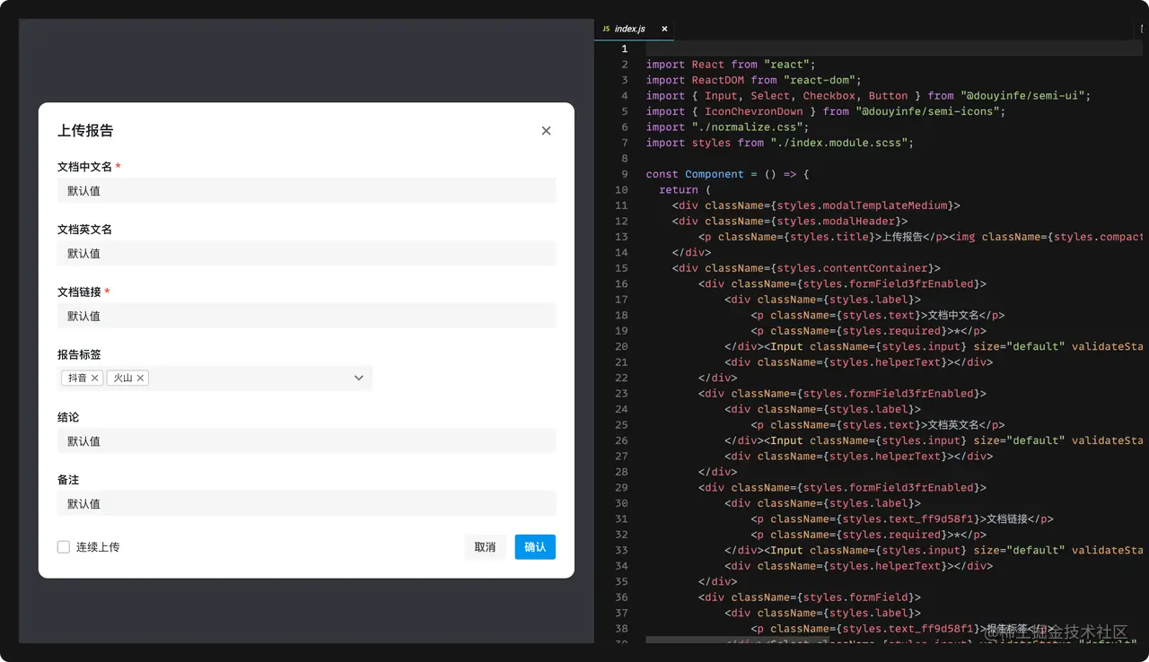Viewport: 1149px width, 662px height.
Task: Focus the 结论 input field
Action: (306, 441)
